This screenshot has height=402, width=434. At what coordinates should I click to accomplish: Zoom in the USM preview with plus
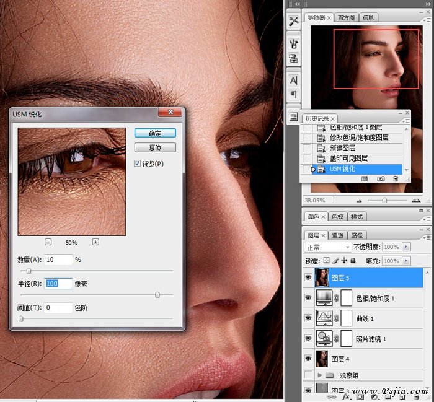click(95, 242)
